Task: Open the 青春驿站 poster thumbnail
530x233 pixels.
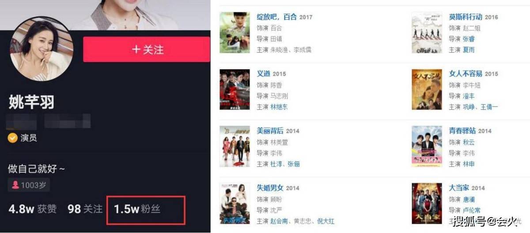Action: [x=427, y=147]
